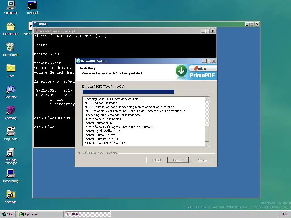Cancel the PrimoPDF installation
291x218 pixels.
point(202,160)
